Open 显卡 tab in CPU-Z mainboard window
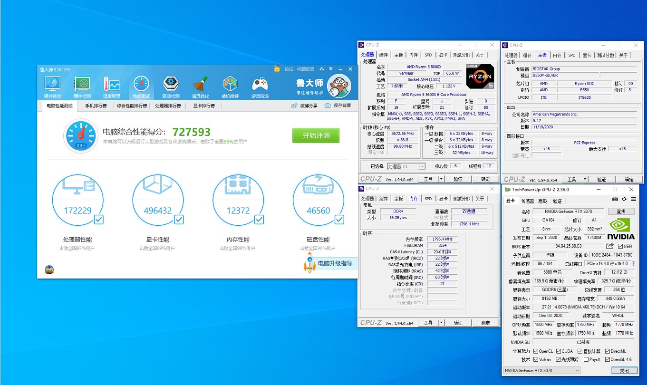647x385 pixels. pos(587,55)
